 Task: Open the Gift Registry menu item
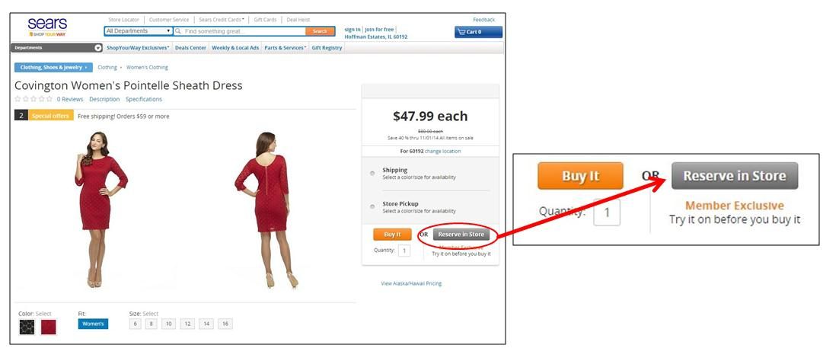tap(327, 48)
